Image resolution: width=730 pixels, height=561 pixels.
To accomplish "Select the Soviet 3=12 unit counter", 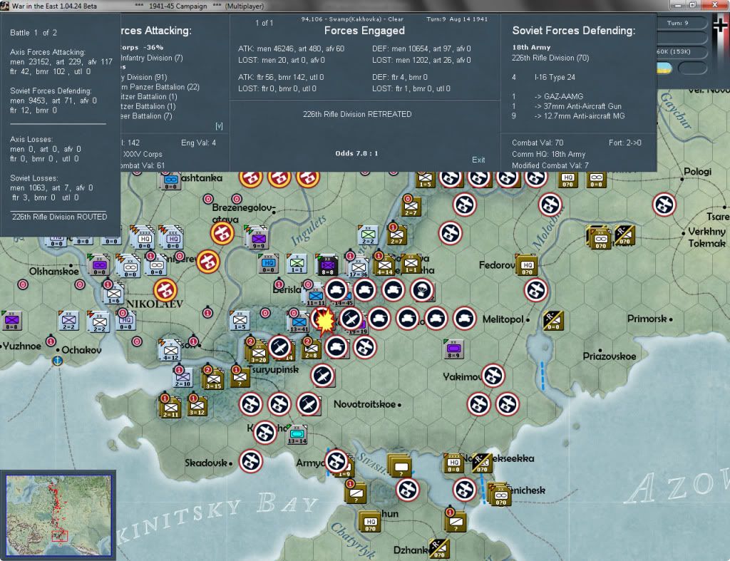I will [x=197, y=405].
